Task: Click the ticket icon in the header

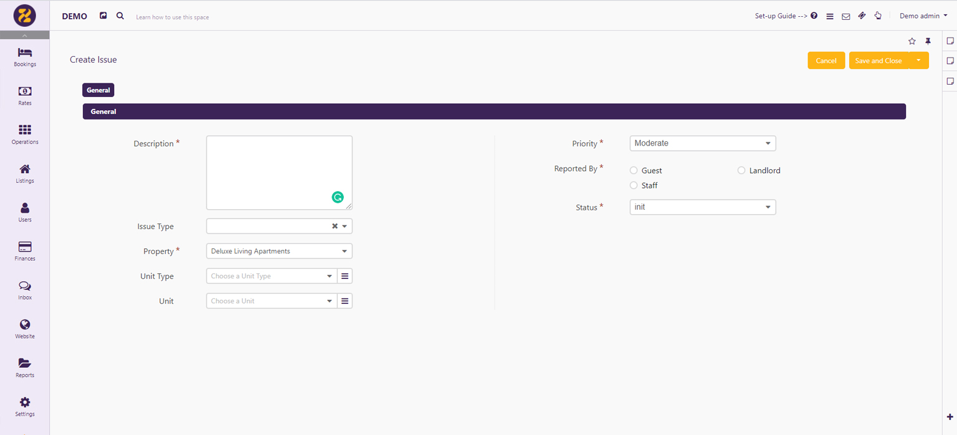Action: (862, 16)
